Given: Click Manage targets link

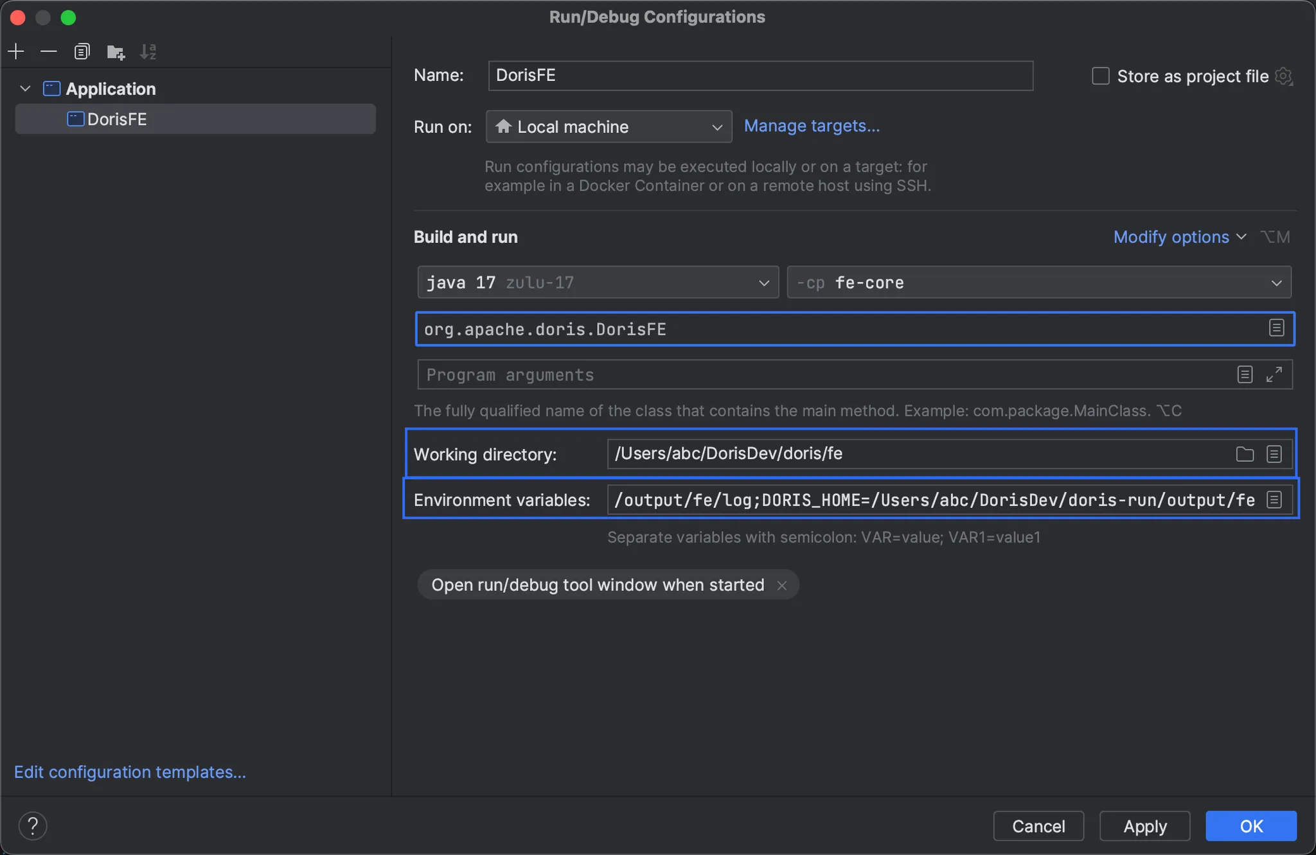Looking at the screenshot, I should point(812,125).
